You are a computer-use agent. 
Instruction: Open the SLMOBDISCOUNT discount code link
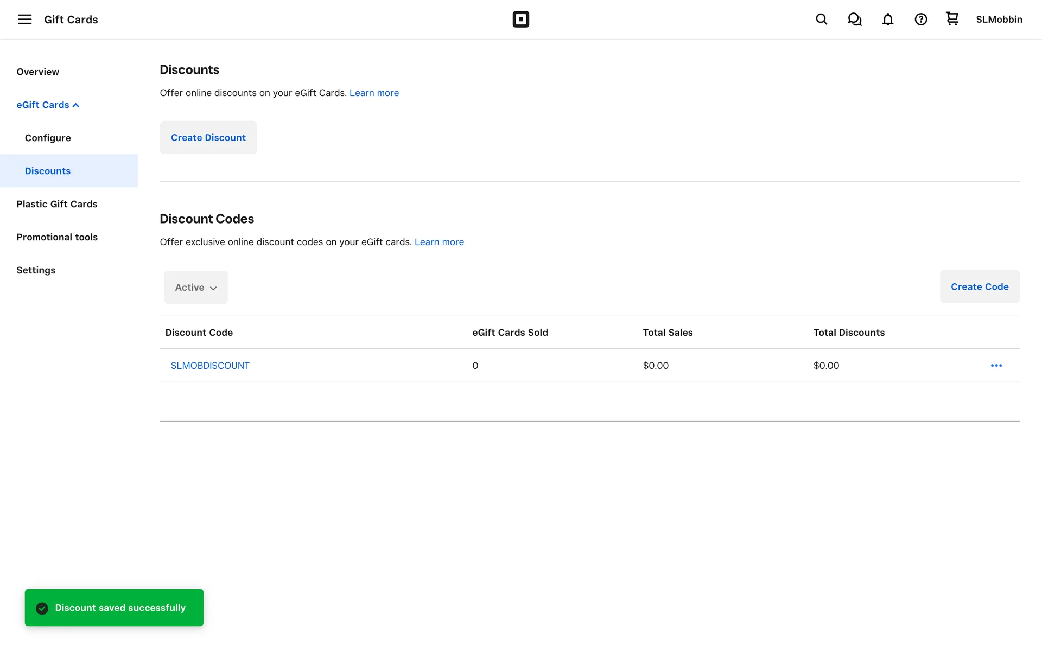pos(210,366)
